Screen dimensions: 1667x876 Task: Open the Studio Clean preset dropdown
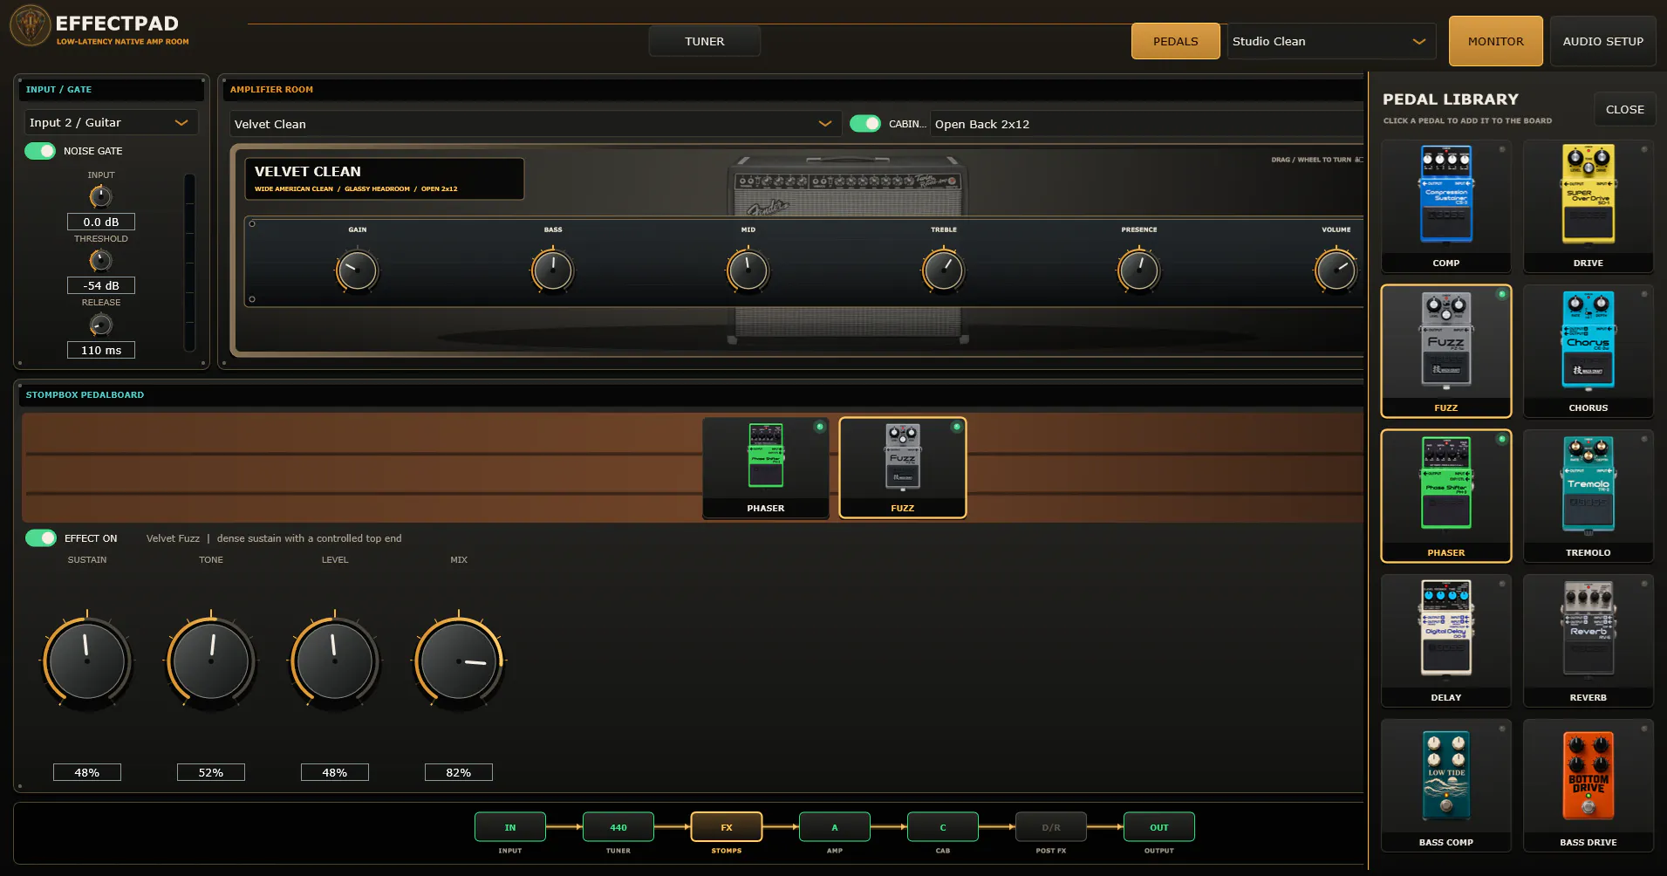[x=1331, y=41]
